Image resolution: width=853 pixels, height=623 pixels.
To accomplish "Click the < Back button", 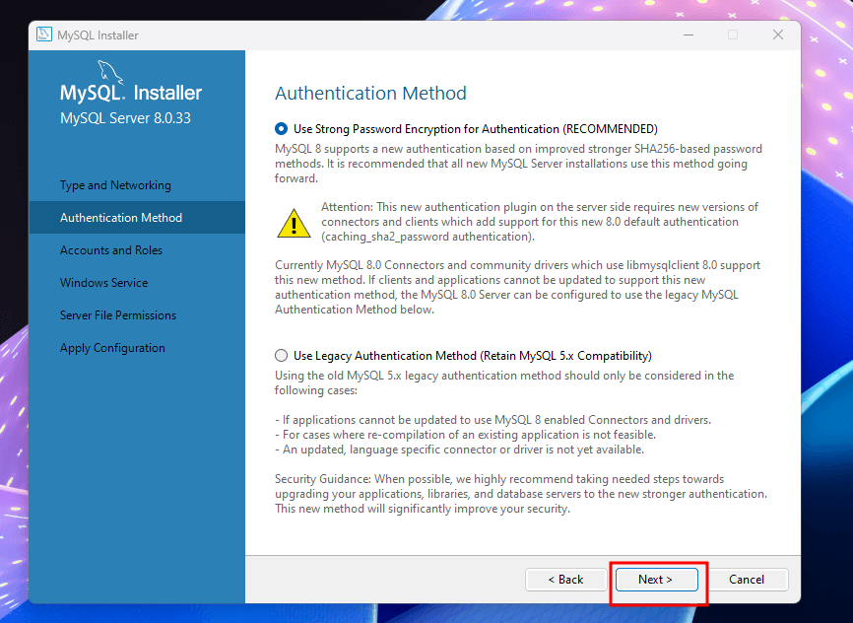I will pos(565,580).
